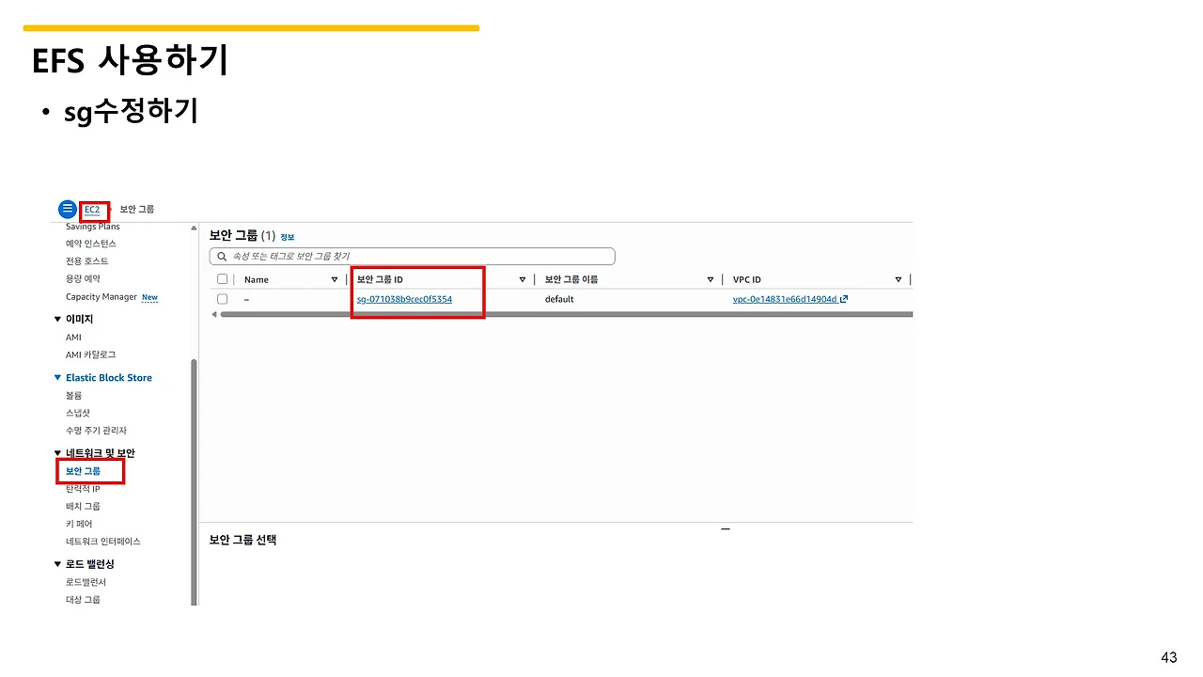Sort by 보안 그룹 ID column arrow

tap(523, 279)
